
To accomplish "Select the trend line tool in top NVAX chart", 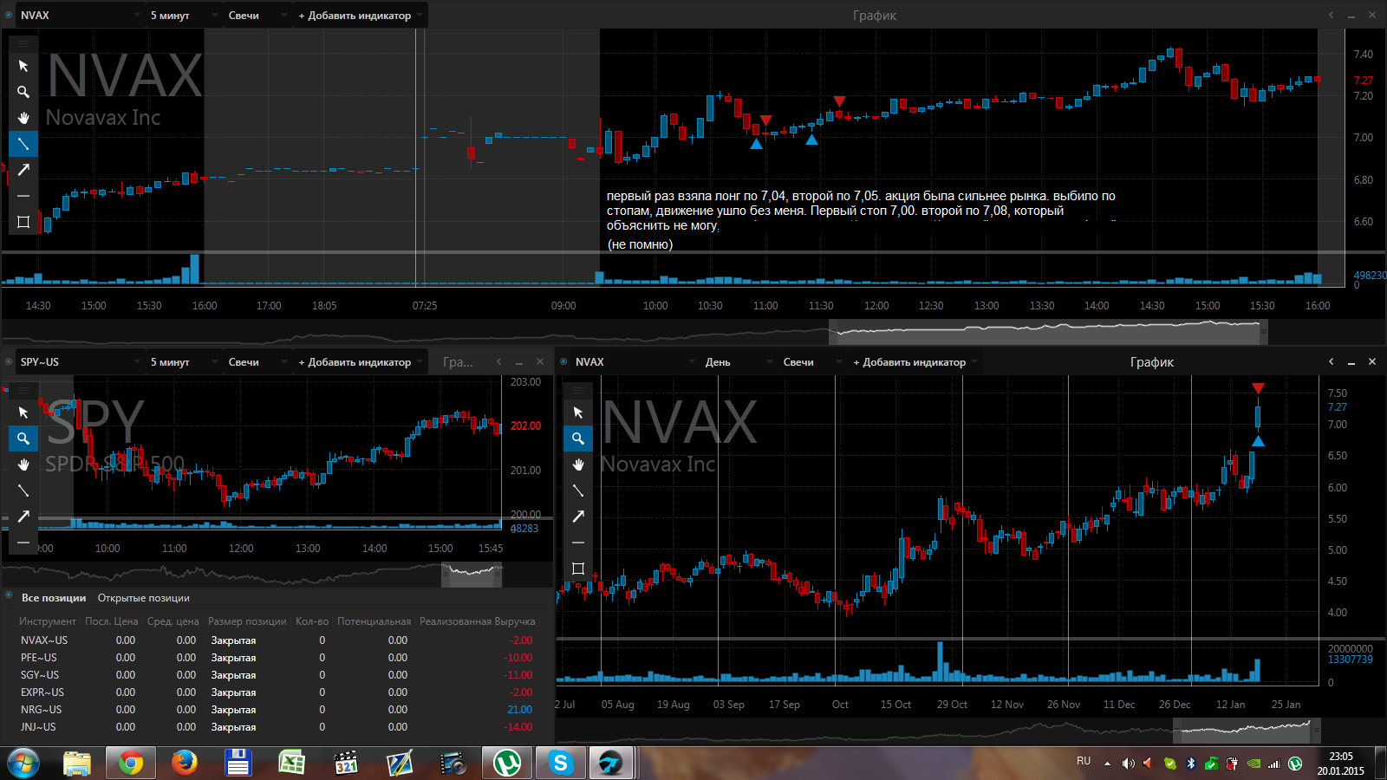I will [23, 144].
